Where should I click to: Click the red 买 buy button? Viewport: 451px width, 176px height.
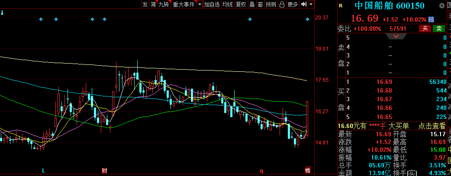pyautogui.click(x=425, y=29)
